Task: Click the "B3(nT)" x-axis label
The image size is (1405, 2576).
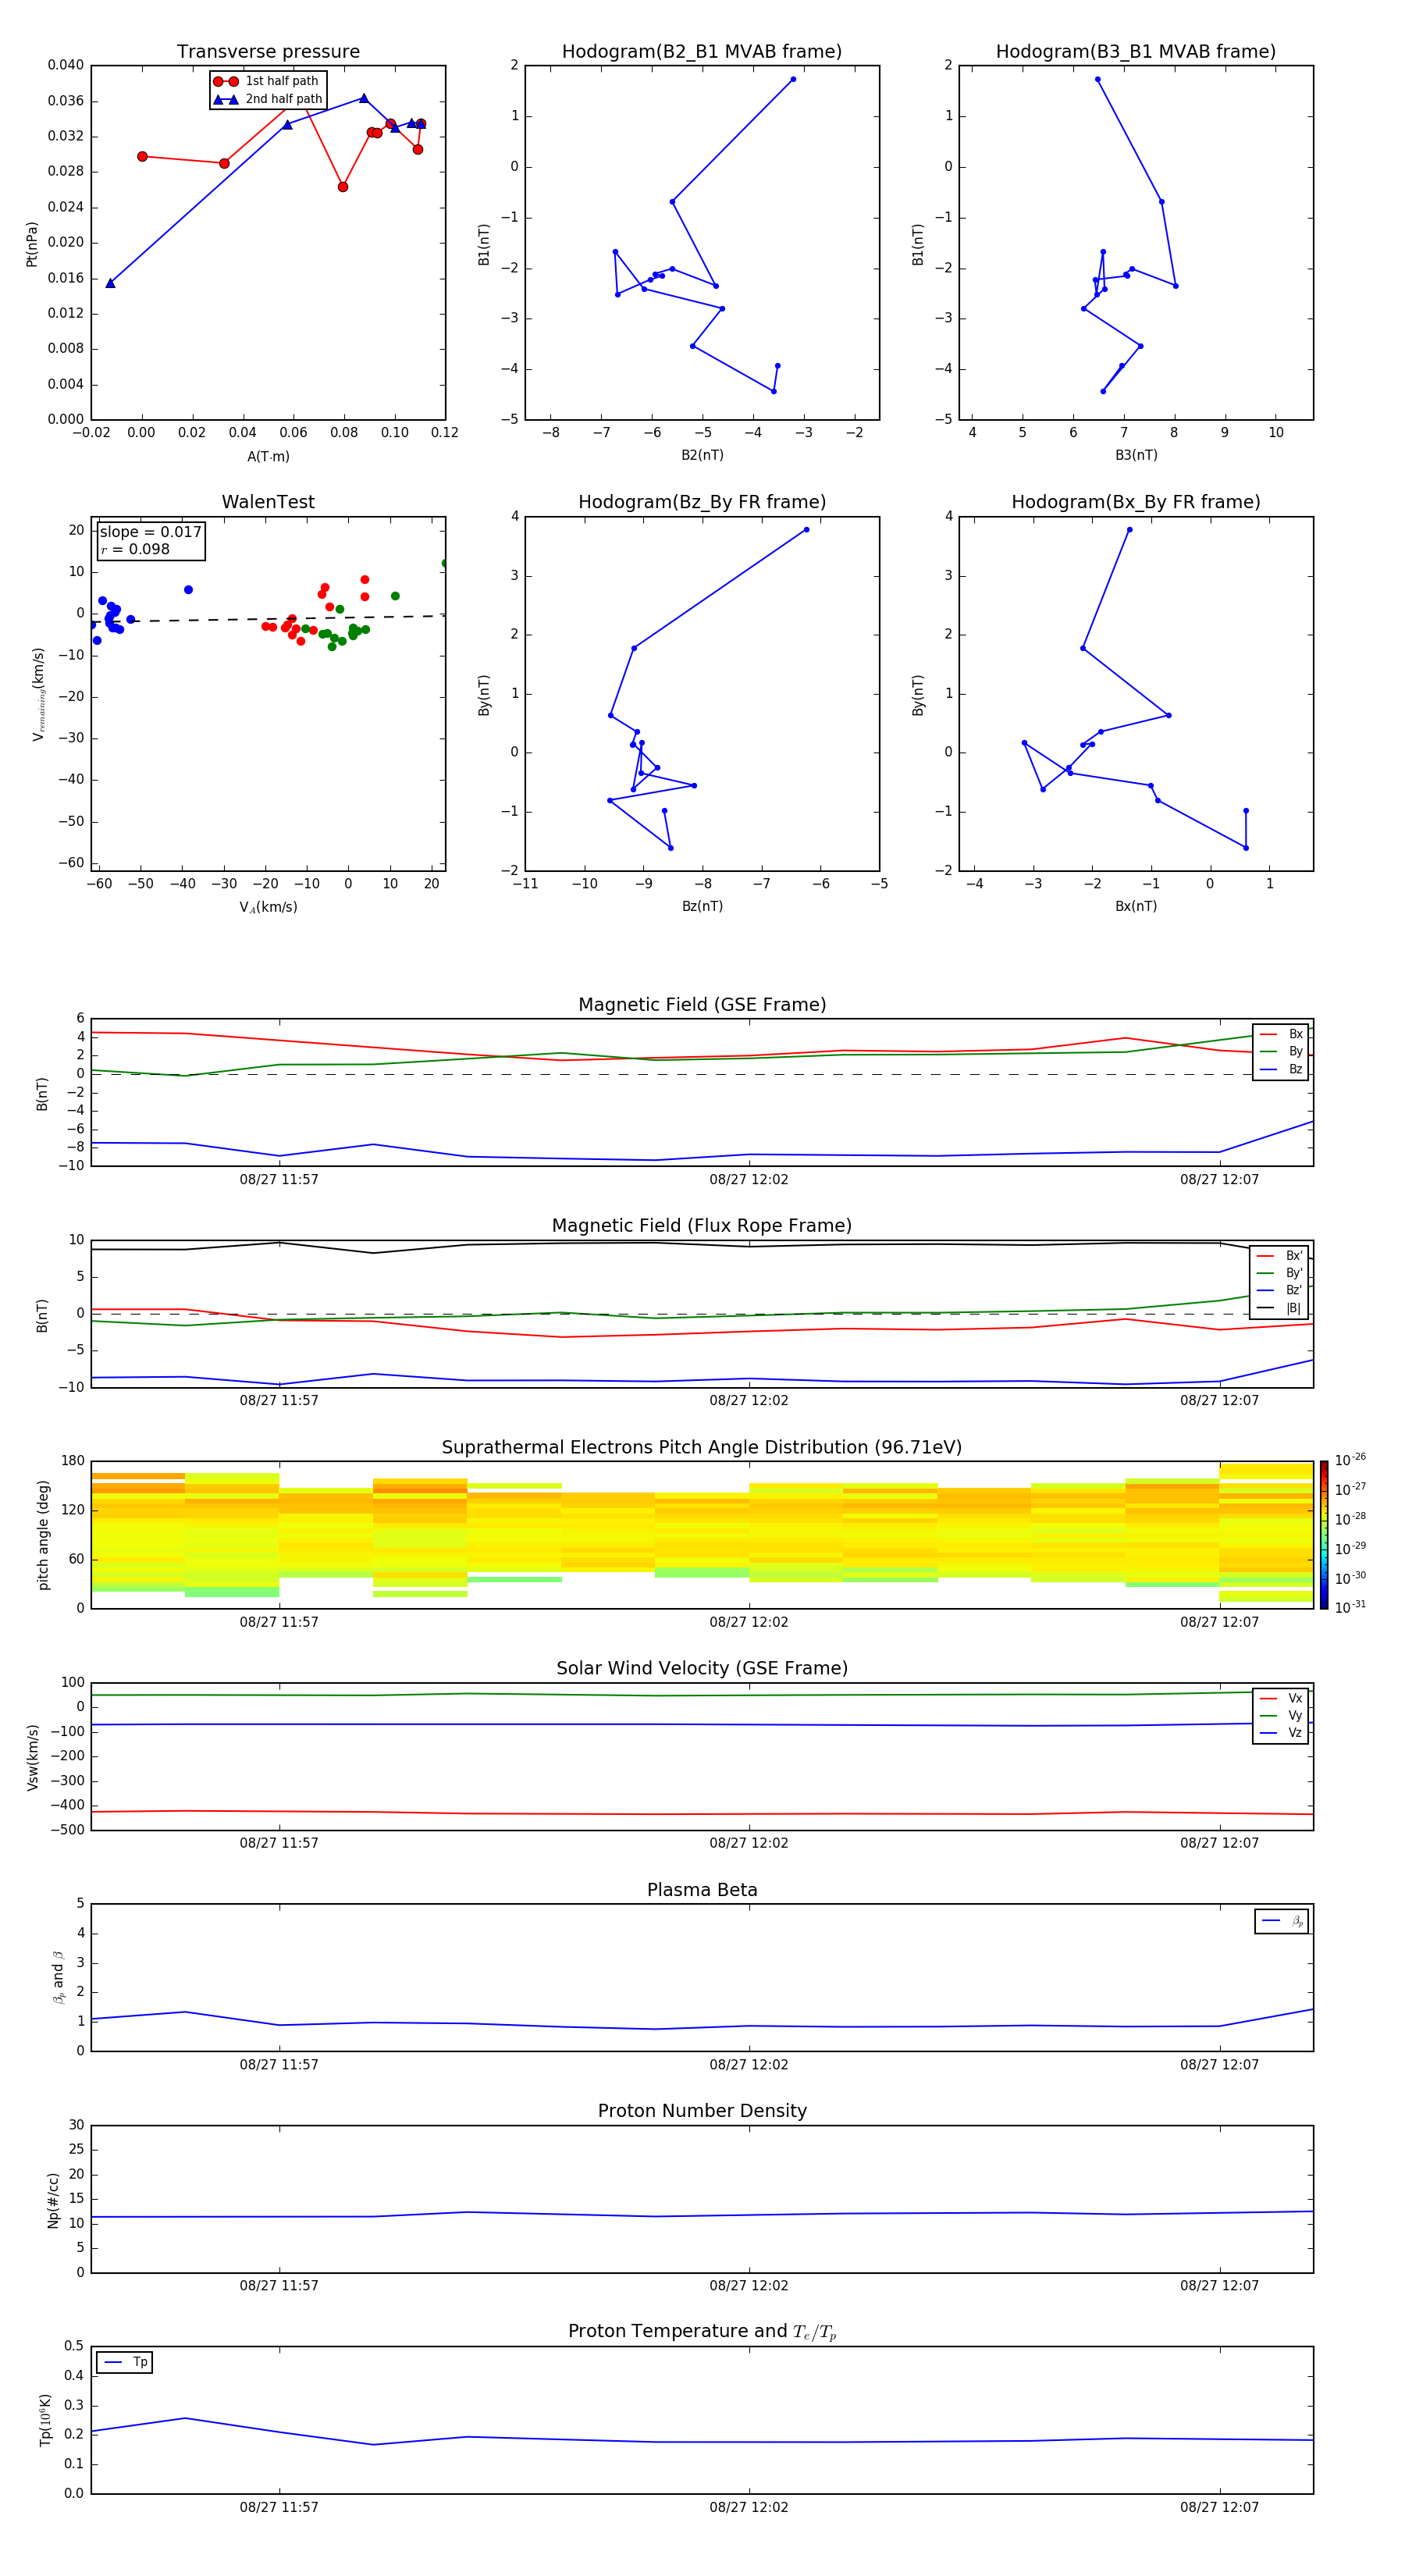Action: [1136, 455]
